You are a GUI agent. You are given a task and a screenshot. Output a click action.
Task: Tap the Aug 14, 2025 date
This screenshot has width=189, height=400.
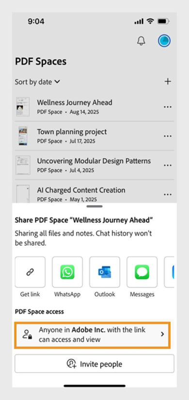pyautogui.click(x=84, y=112)
